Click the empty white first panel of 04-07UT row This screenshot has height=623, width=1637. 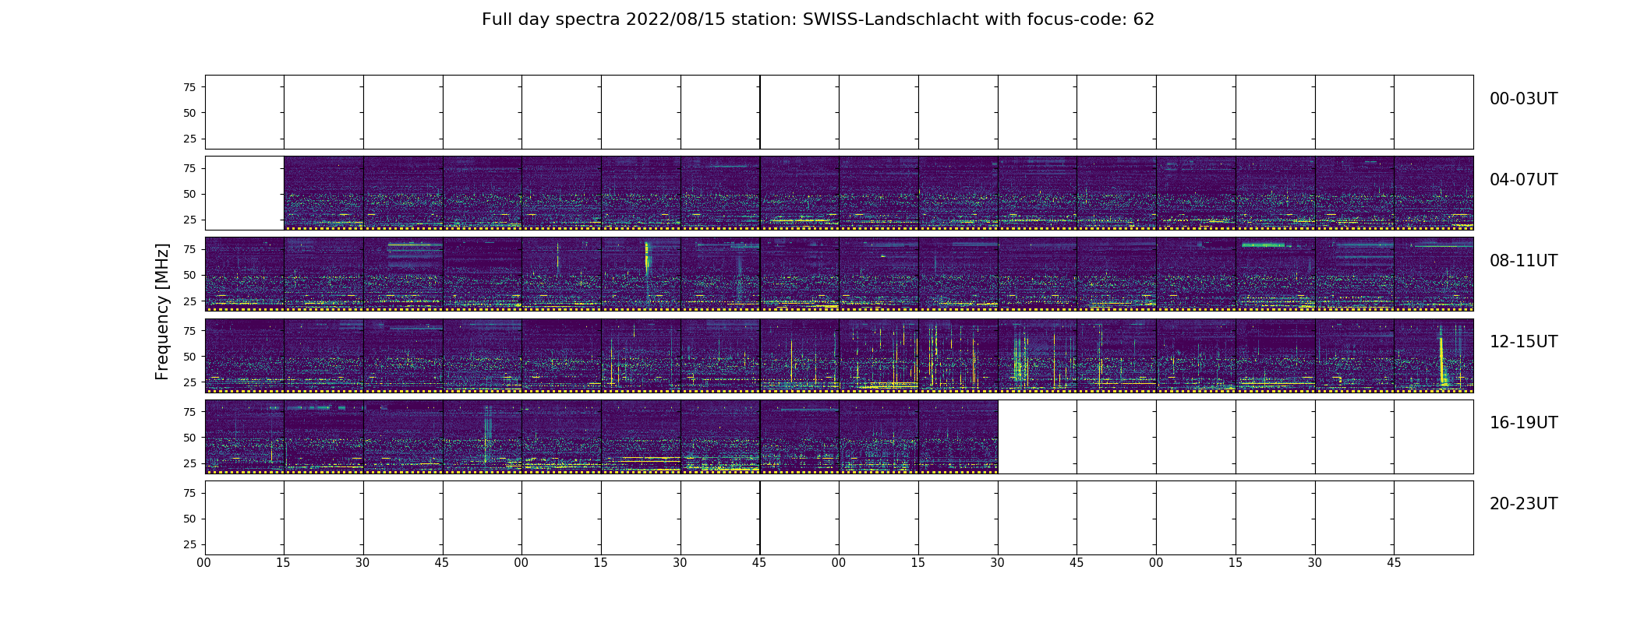(245, 193)
